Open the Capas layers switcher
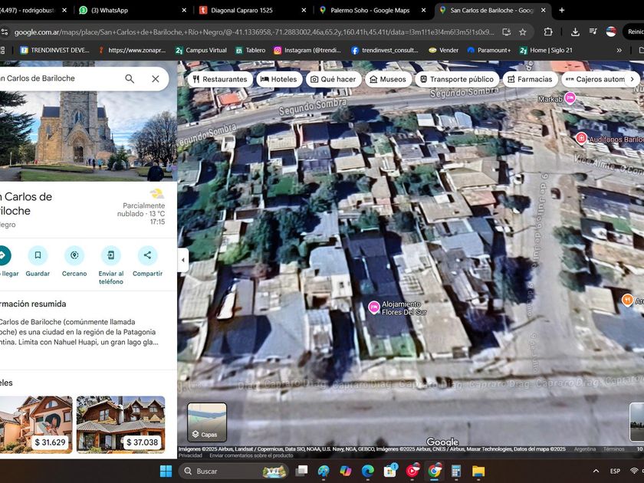Viewport: 644px width, 483px height. click(207, 422)
